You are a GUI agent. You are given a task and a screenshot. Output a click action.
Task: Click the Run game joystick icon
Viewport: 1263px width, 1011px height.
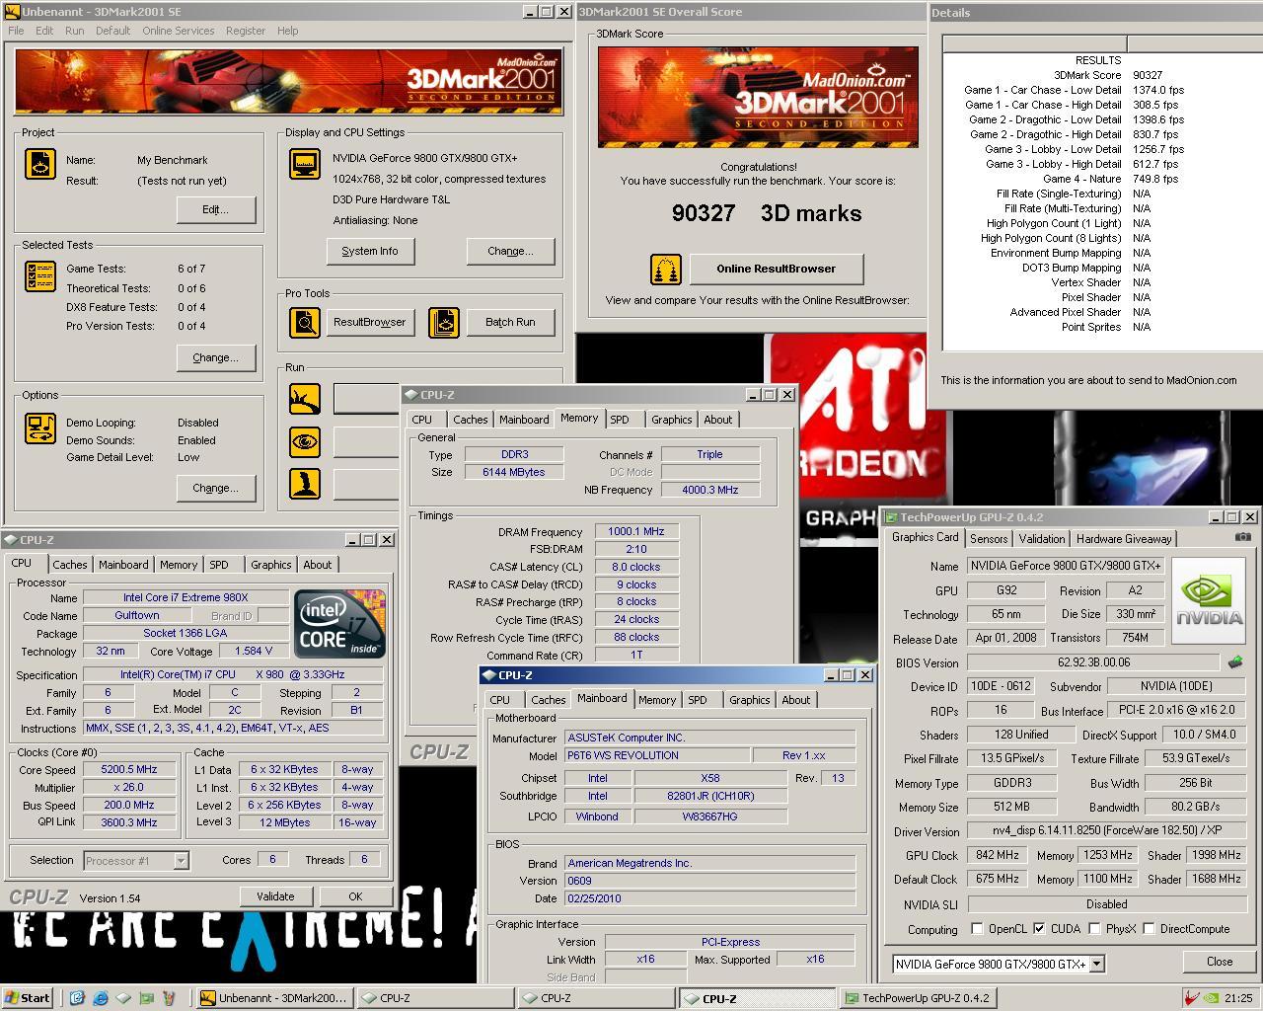click(x=305, y=484)
